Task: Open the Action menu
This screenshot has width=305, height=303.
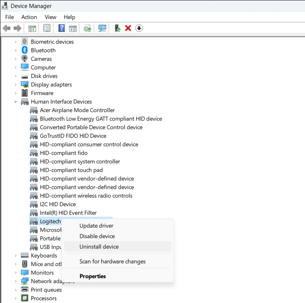Action: pos(29,17)
